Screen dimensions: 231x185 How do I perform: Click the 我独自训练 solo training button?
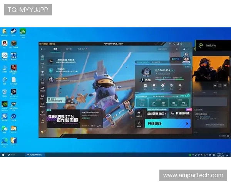click(x=180, y=113)
